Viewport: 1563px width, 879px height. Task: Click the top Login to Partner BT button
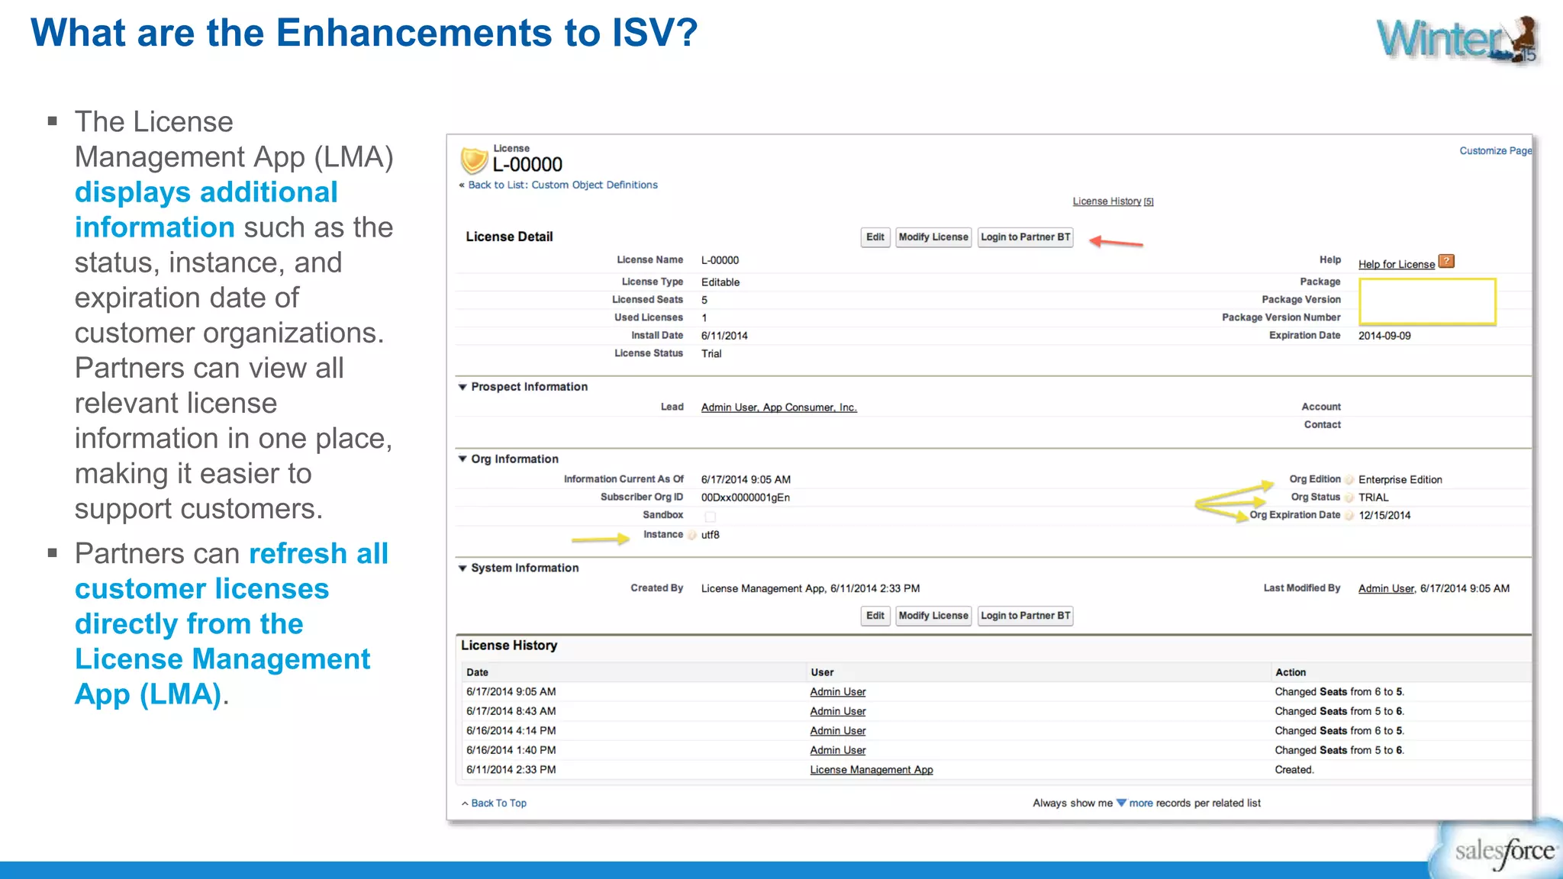click(x=1025, y=237)
